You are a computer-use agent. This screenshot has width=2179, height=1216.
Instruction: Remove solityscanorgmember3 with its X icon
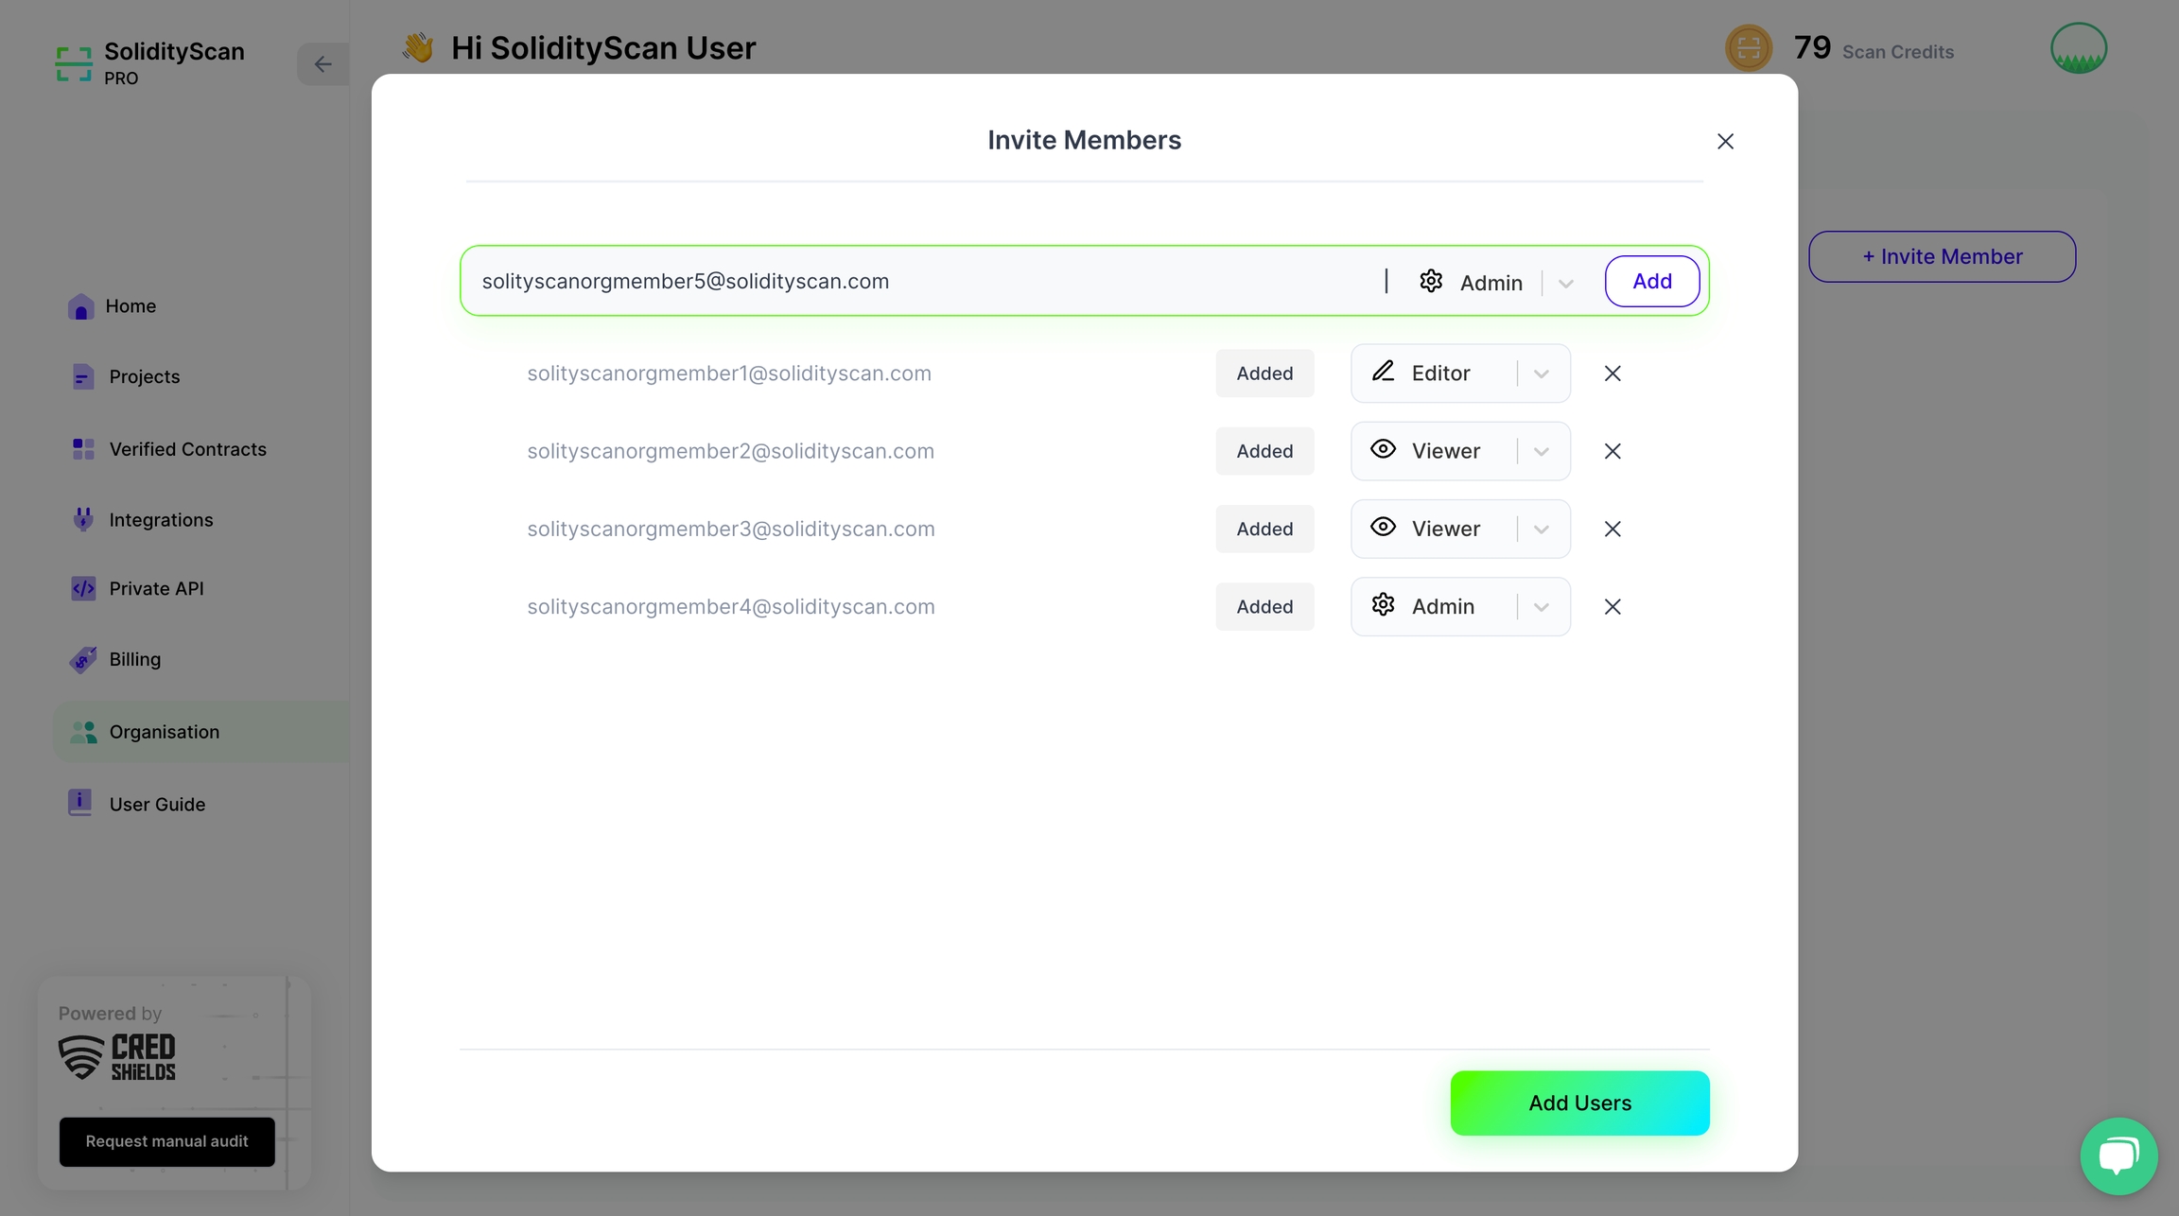pos(1612,529)
